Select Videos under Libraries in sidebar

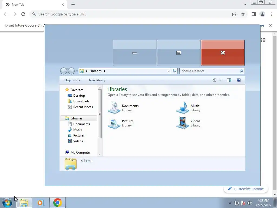(75, 141)
